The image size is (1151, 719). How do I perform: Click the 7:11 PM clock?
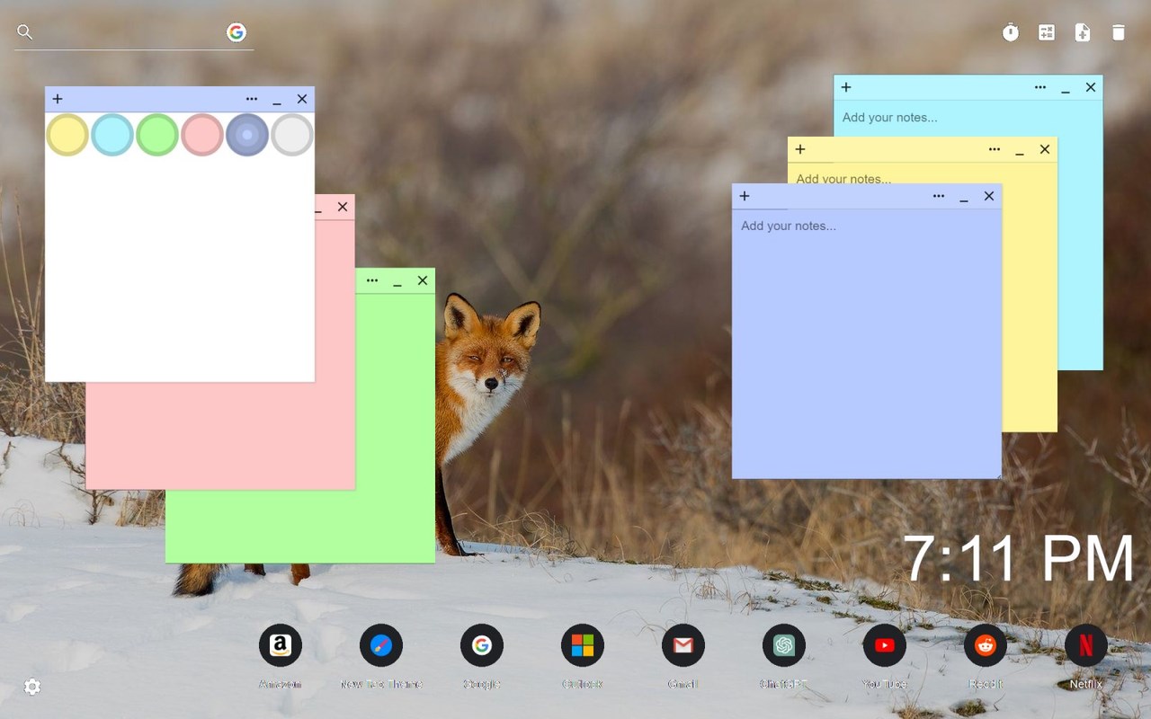1019,559
